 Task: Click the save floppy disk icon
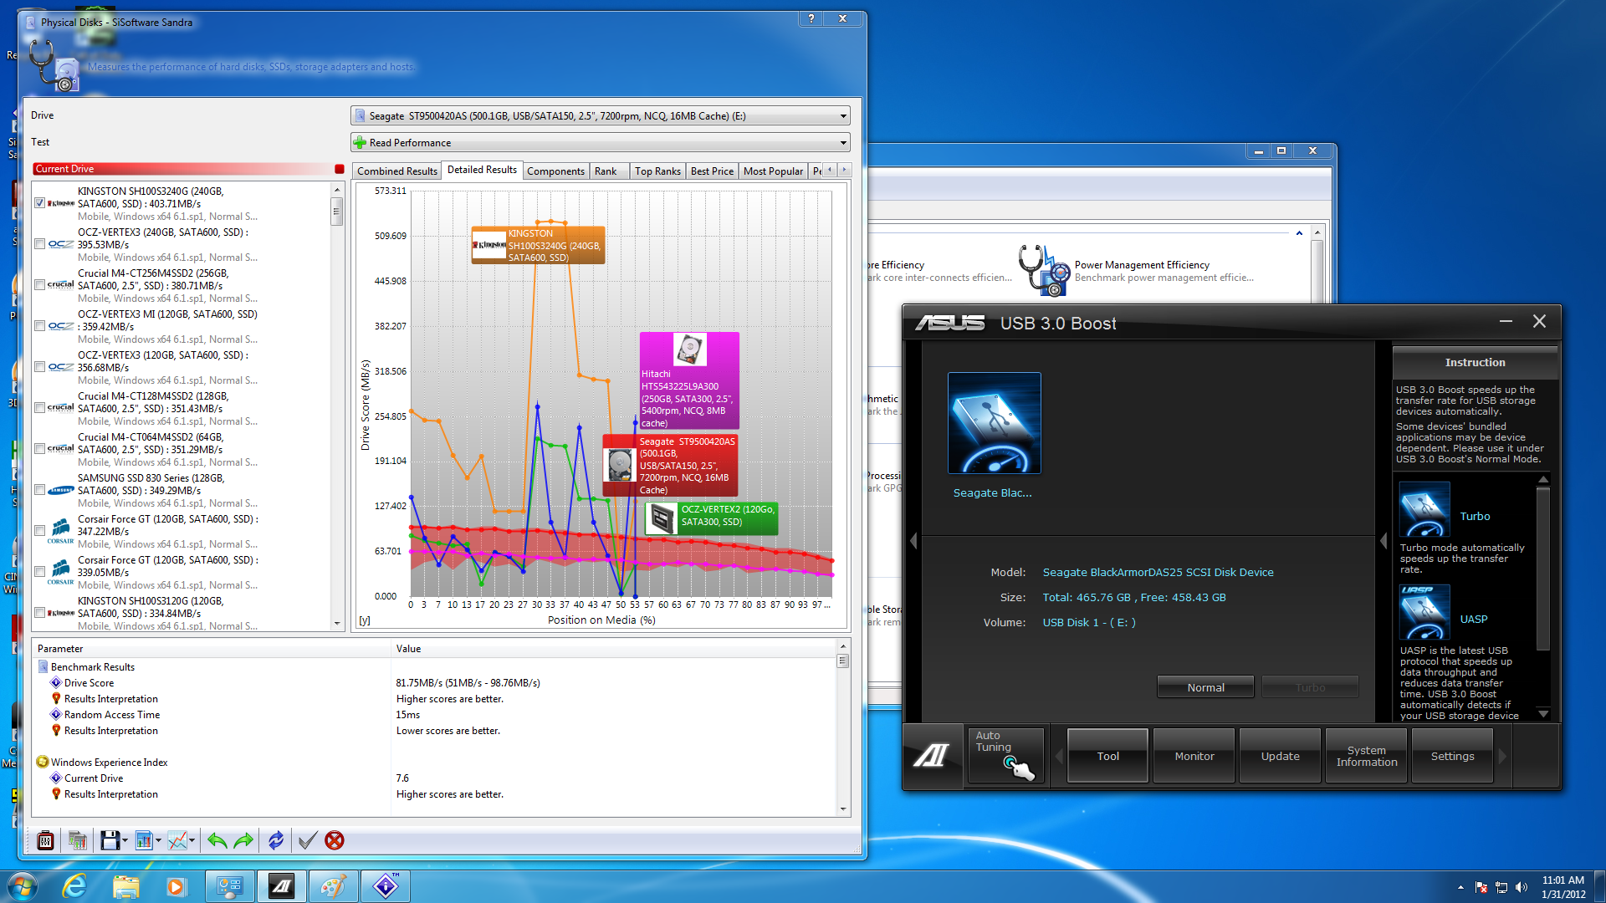[x=110, y=840]
